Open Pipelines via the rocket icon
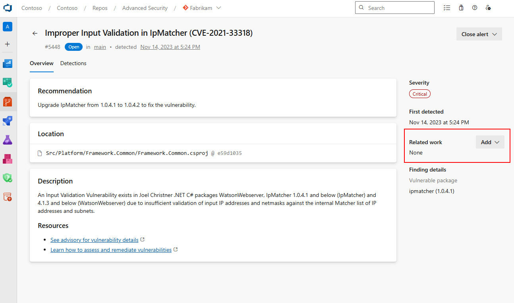The width and height of the screenshot is (514, 303). coord(8,121)
